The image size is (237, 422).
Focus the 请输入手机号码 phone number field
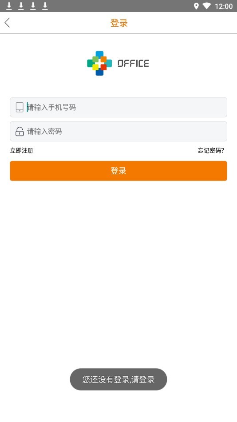coord(118,107)
